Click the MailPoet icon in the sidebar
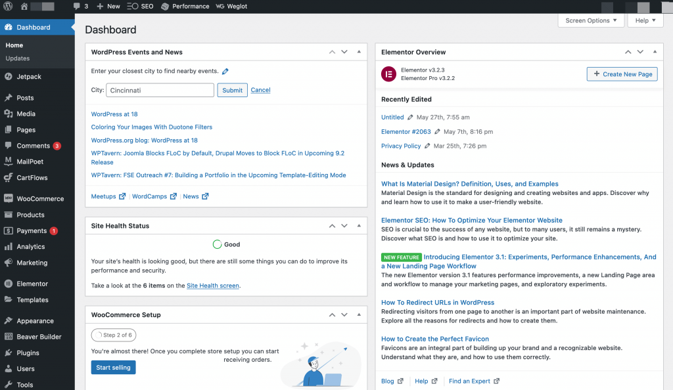This screenshot has height=390, width=673. point(8,161)
